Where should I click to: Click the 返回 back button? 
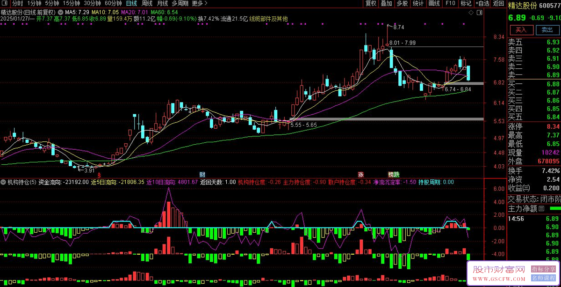pos(498,3)
